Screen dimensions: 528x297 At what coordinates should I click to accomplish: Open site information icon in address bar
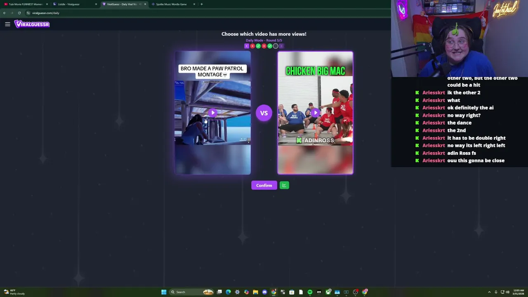(x=28, y=13)
